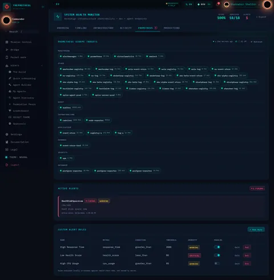The image size is (274, 280).
Task: Click the Bridge sidebar icon
Action: pos(7,50)
